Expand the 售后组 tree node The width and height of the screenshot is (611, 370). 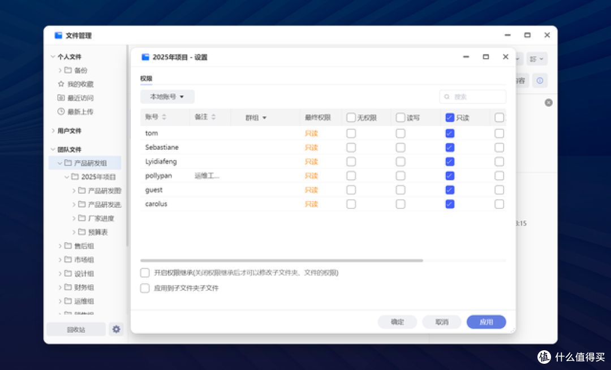[59, 246]
